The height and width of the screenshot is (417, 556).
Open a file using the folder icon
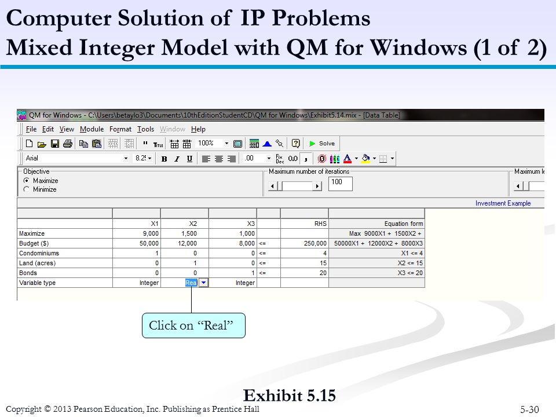pyautogui.click(x=42, y=144)
